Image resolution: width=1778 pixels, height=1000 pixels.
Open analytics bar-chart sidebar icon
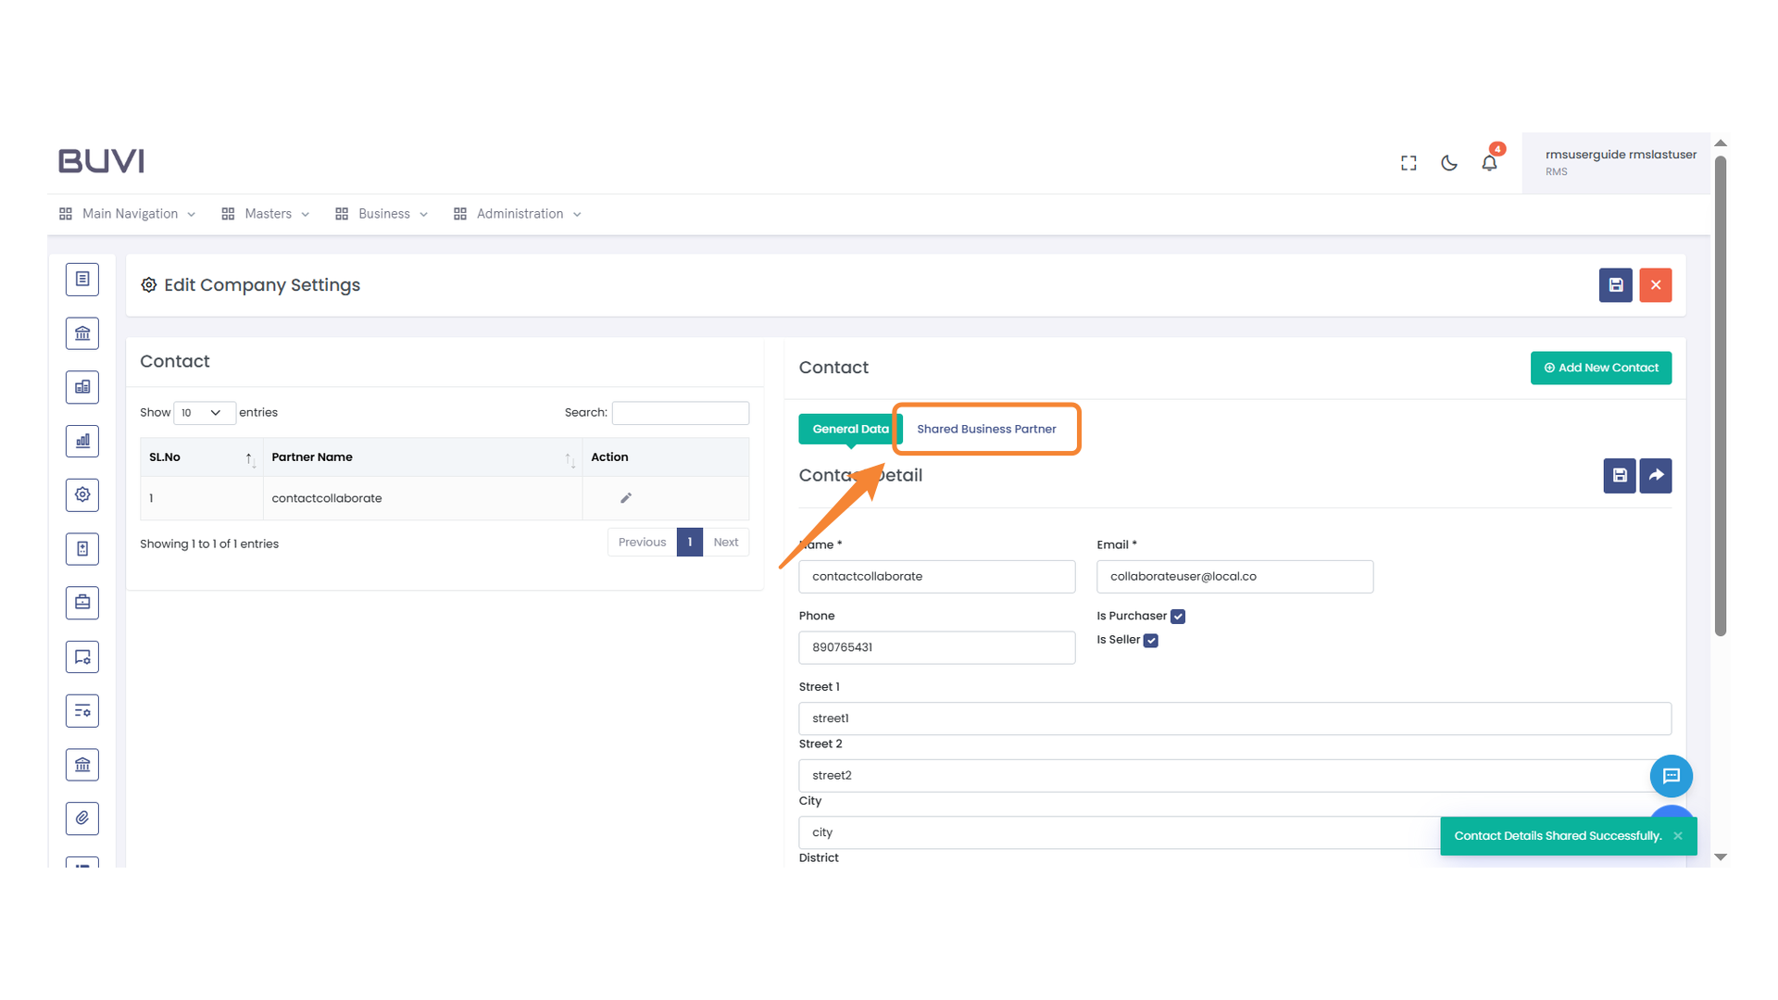coord(82,441)
